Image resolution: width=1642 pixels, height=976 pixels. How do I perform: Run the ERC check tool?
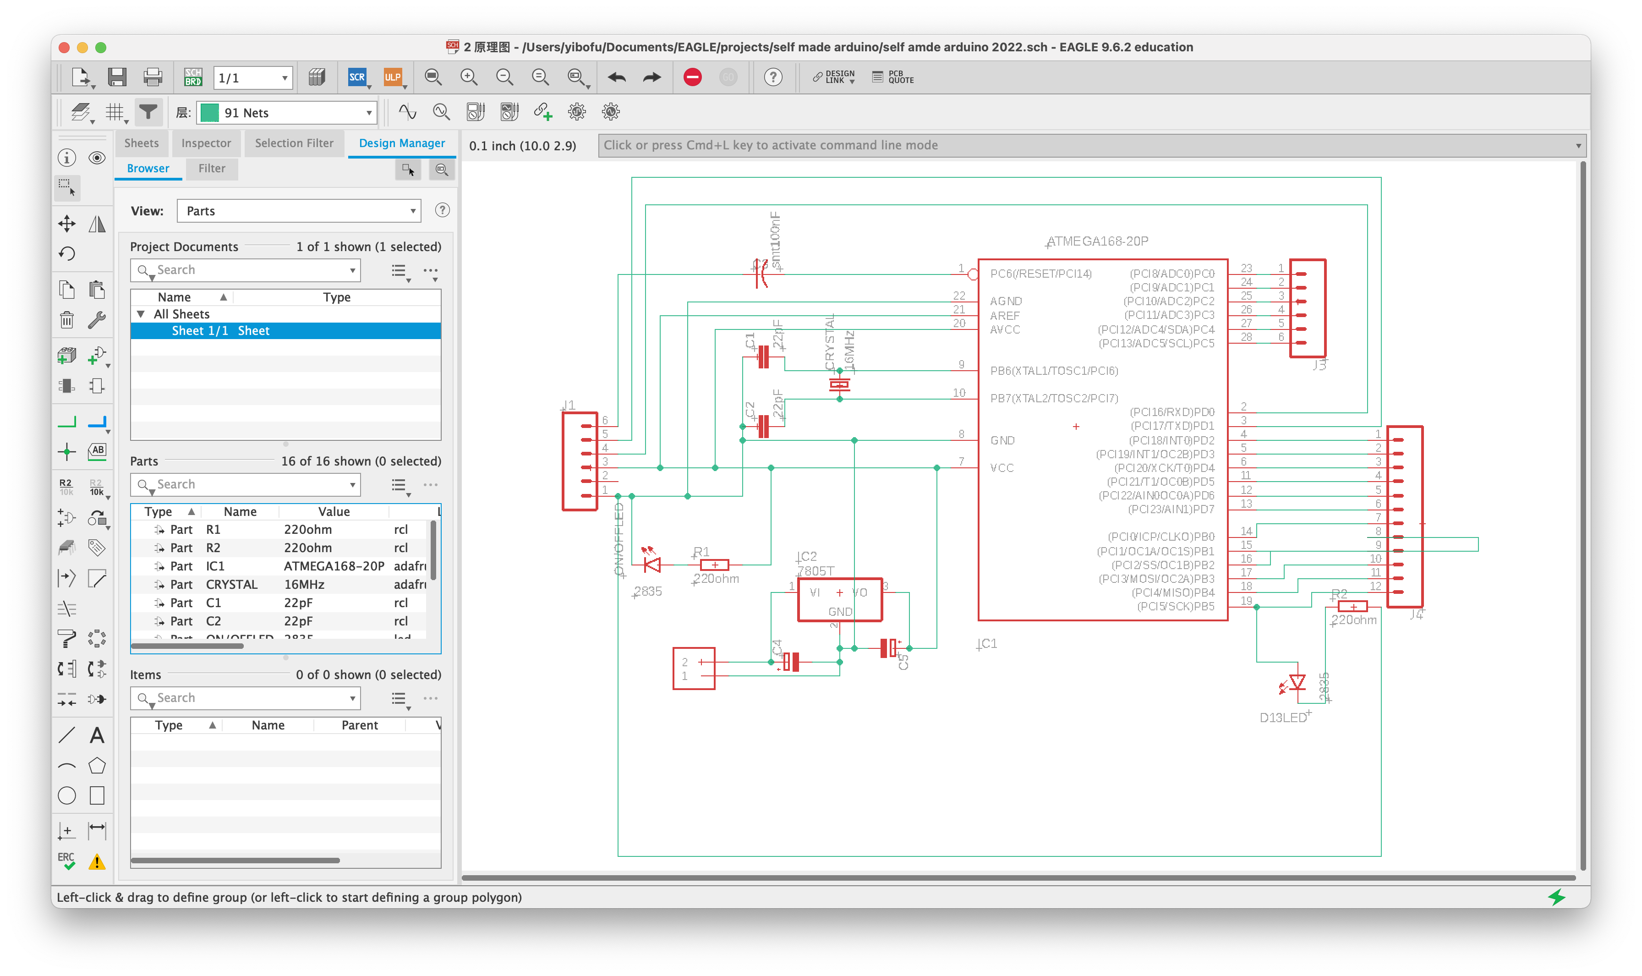[66, 861]
